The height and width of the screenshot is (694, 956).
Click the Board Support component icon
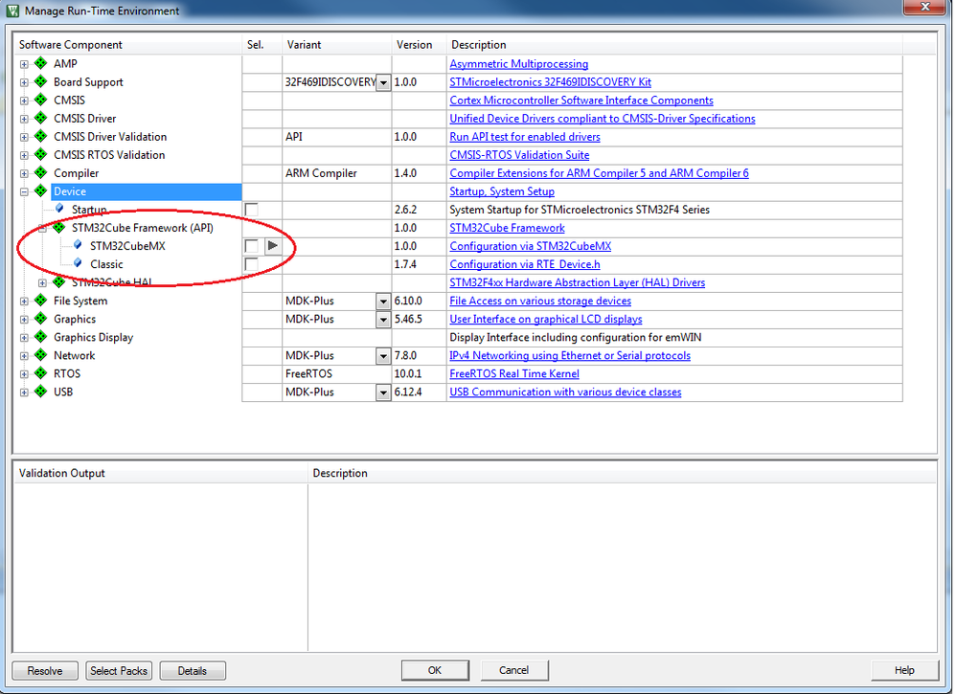click(41, 81)
